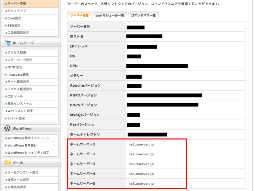Open WordPress簡単インストール link
The width and height of the screenshot is (254, 191).
(x=28, y=138)
